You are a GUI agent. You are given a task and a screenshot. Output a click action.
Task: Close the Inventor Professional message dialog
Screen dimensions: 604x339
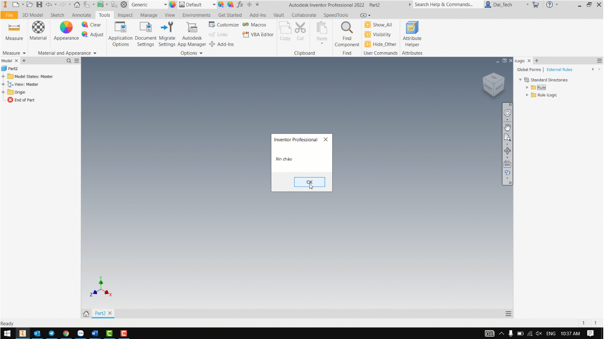(326, 139)
